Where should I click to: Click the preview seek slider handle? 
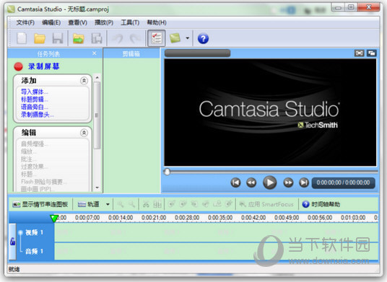[x=167, y=172]
